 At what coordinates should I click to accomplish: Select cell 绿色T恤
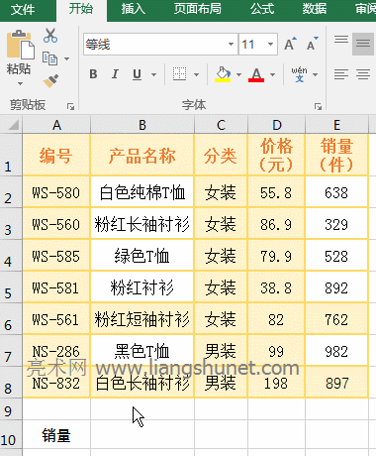pyautogui.click(x=142, y=256)
